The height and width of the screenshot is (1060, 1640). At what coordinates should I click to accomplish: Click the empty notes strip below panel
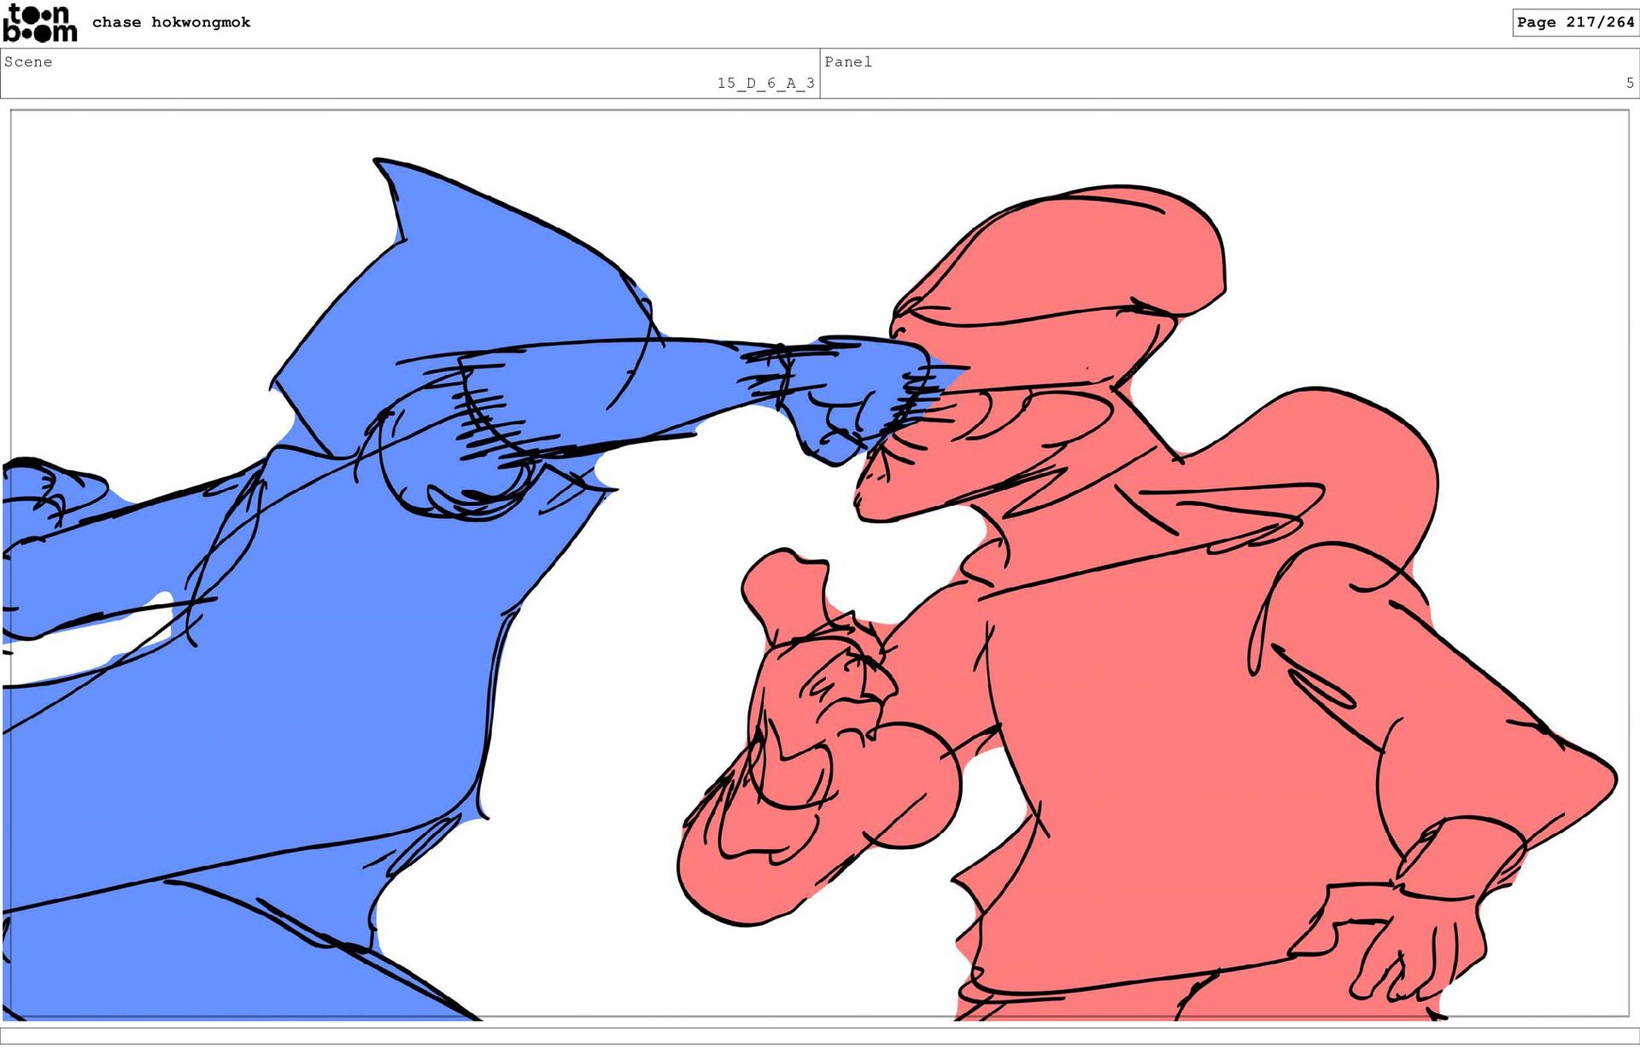(820, 1035)
